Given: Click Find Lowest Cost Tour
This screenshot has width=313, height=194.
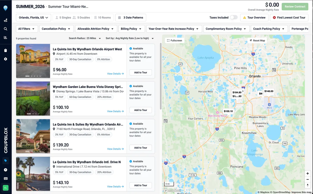Looking at the screenshot, I should click(289, 18).
